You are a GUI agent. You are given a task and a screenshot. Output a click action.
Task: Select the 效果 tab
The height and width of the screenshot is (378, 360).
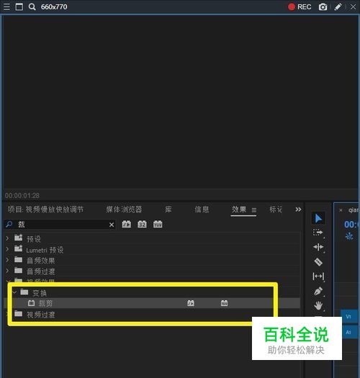point(239,210)
